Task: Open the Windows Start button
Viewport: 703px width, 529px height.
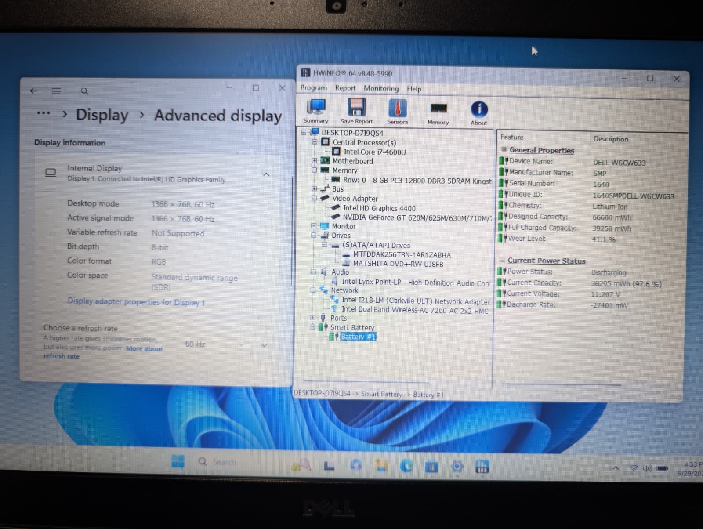Action: (178, 461)
